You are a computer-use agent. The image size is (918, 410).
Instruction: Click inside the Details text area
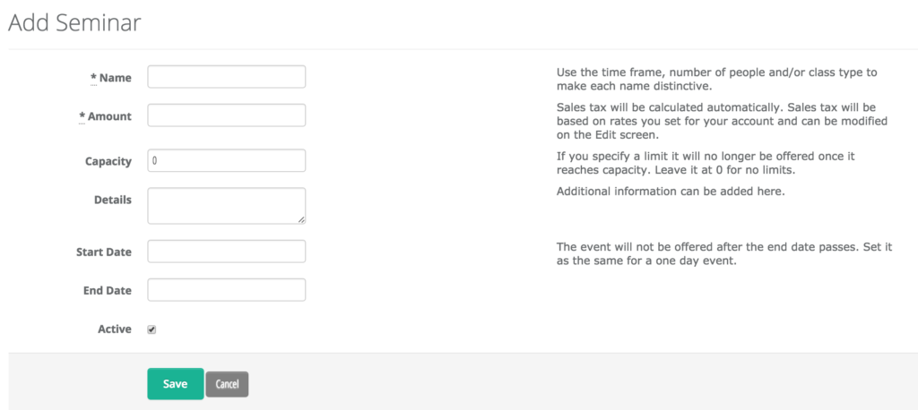pyautogui.click(x=226, y=206)
